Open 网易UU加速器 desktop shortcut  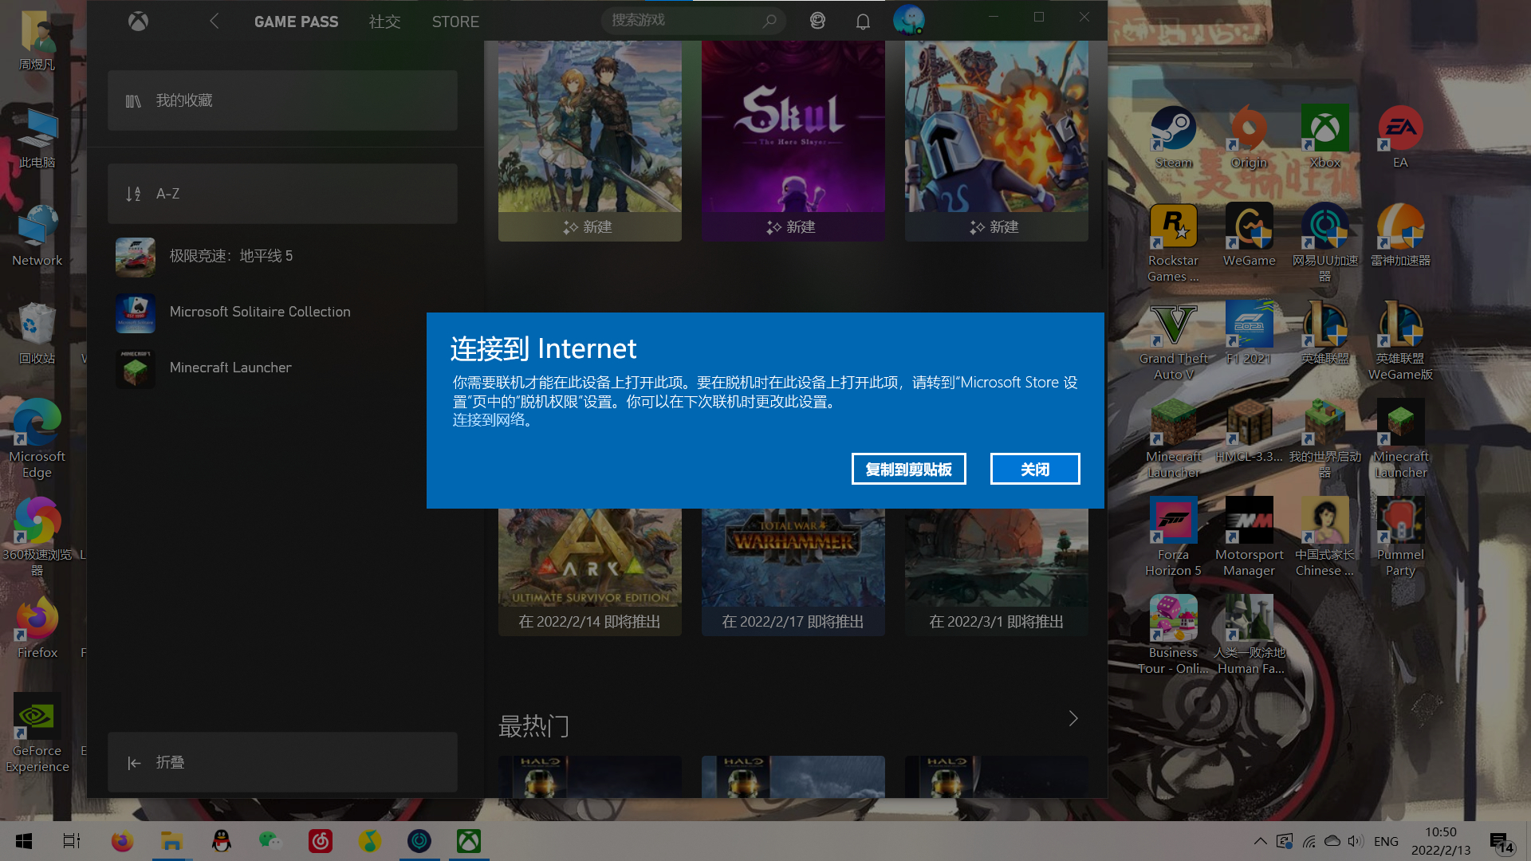1324,243
